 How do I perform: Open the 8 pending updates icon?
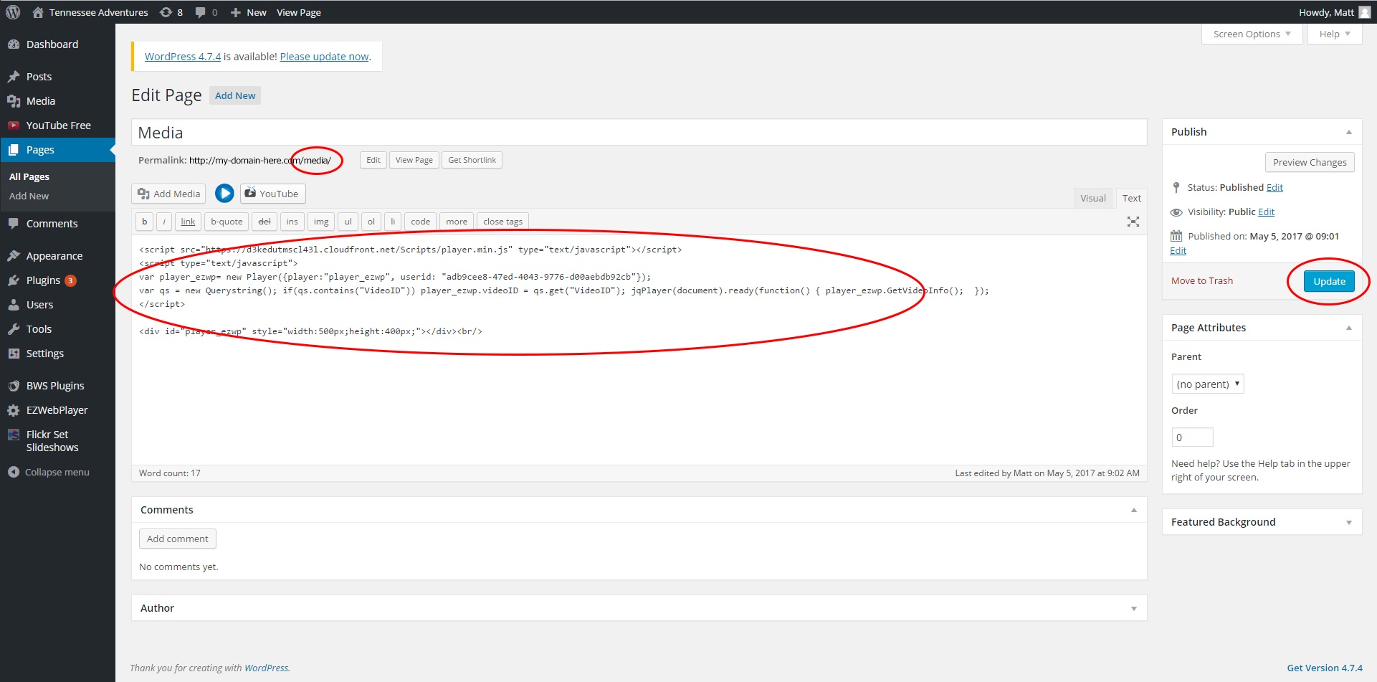tap(171, 12)
